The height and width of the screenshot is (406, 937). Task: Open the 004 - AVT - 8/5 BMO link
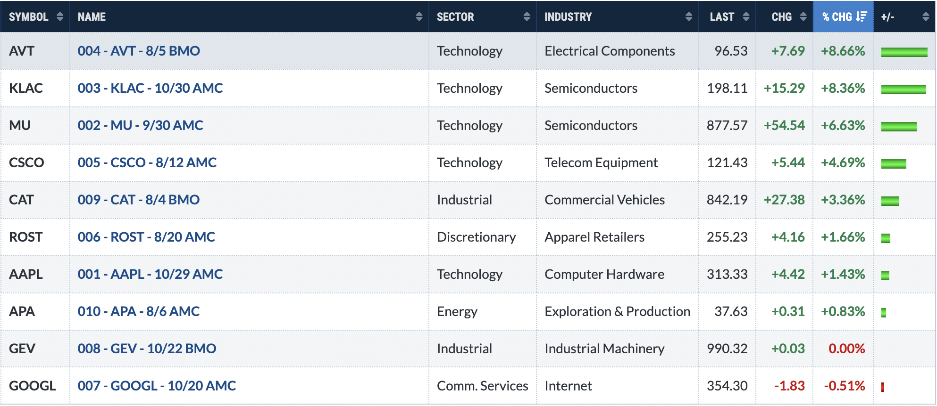[139, 51]
